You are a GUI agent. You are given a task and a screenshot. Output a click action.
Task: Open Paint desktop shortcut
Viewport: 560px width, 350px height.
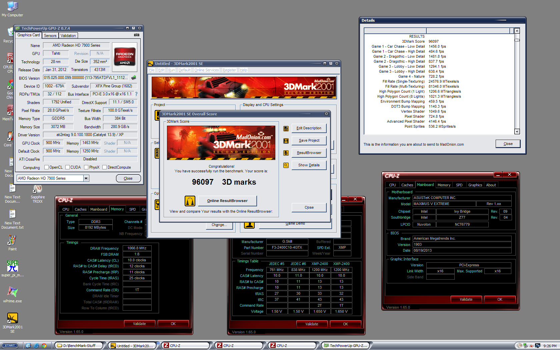pos(12,243)
